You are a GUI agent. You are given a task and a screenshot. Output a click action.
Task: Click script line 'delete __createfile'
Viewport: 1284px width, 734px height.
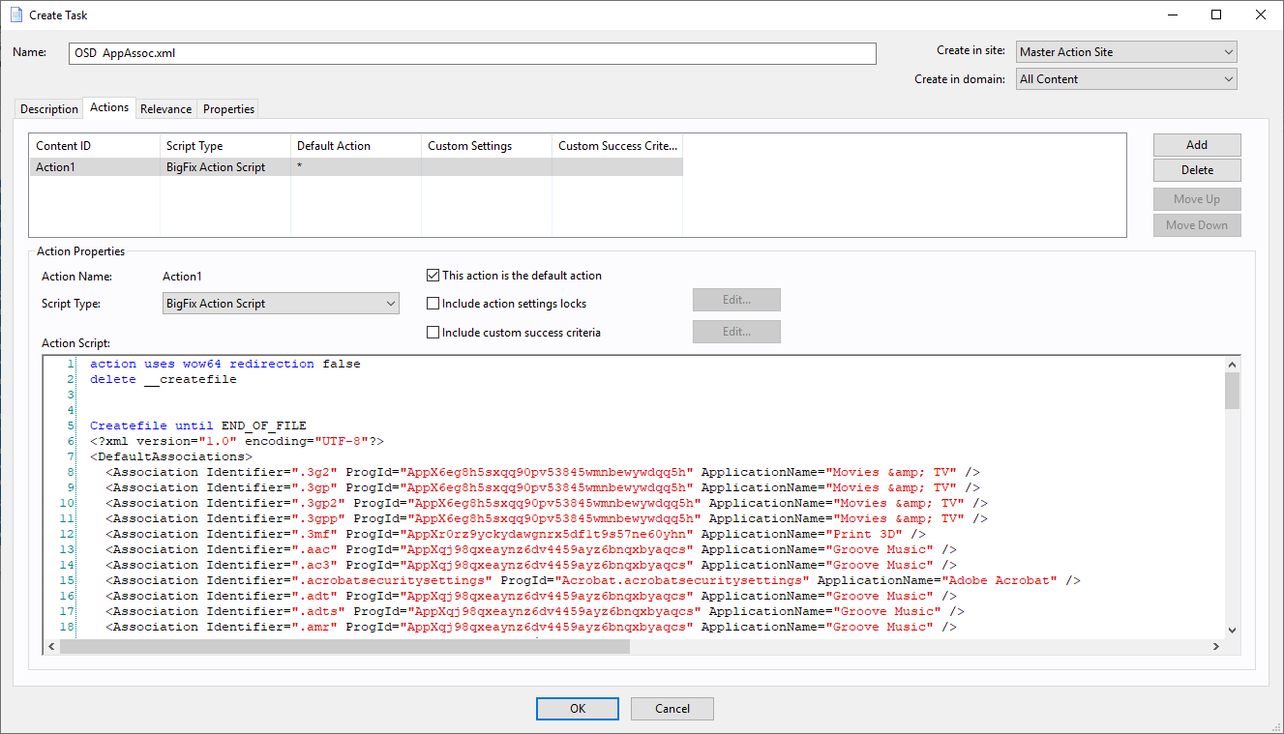(x=163, y=379)
